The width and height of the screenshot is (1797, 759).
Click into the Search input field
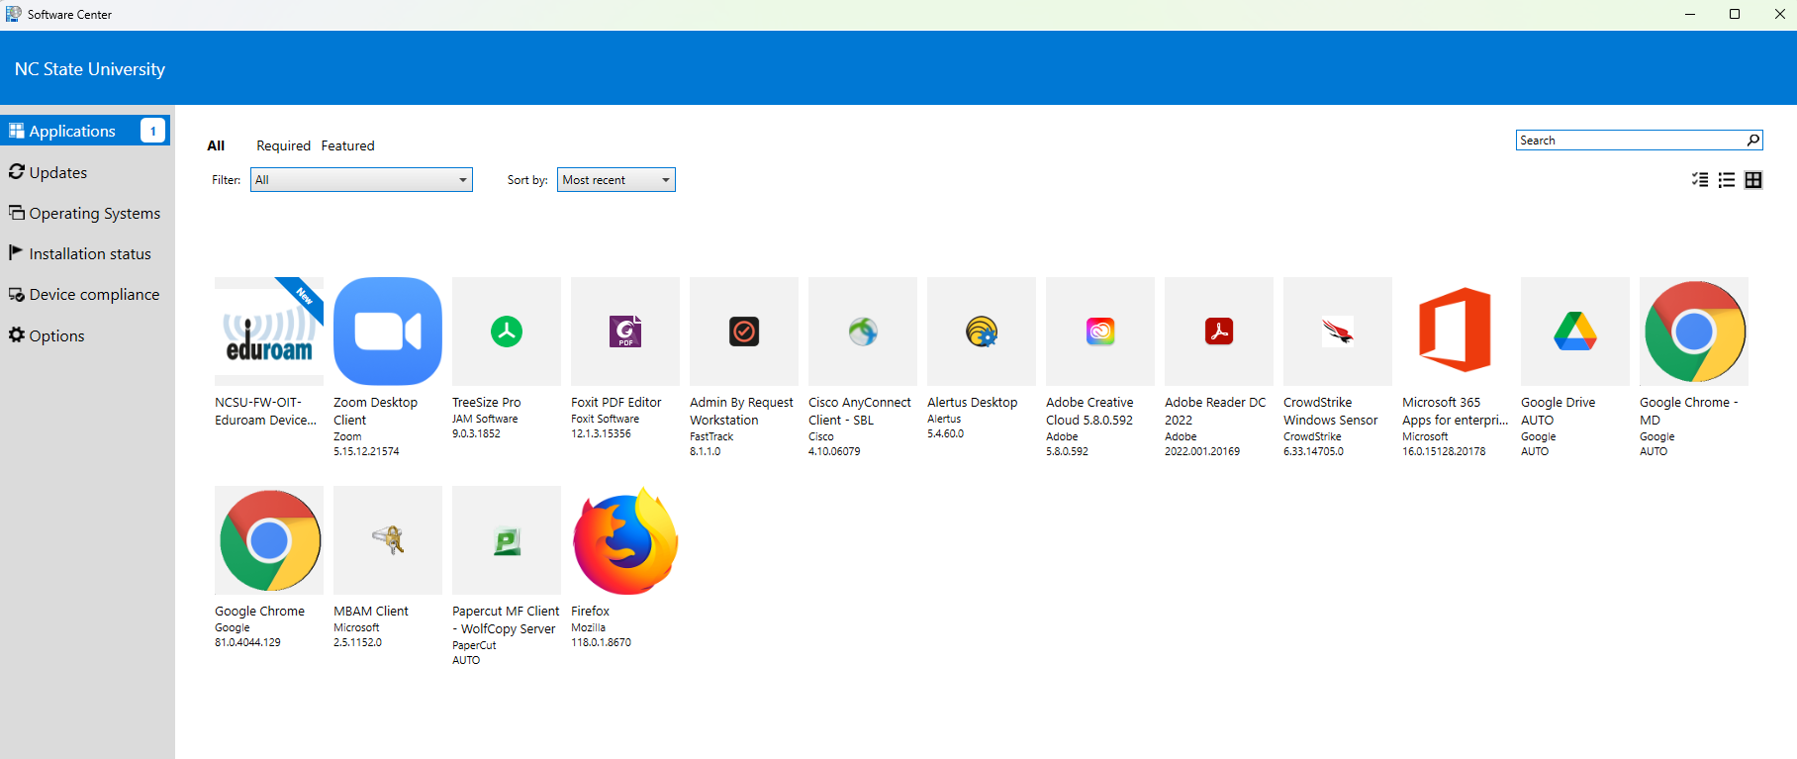(1628, 141)
